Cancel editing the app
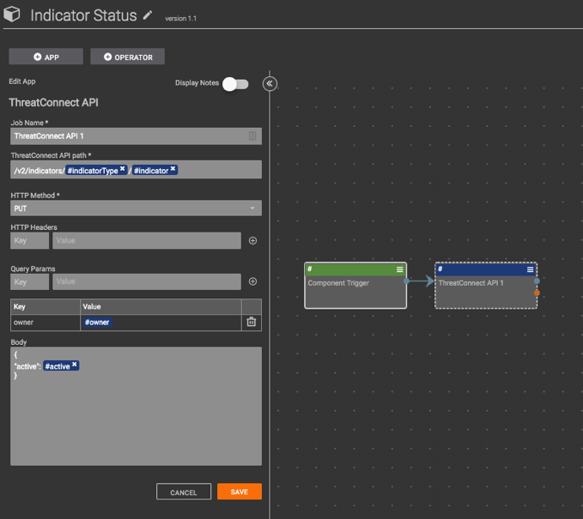 (x=184, y=492)
